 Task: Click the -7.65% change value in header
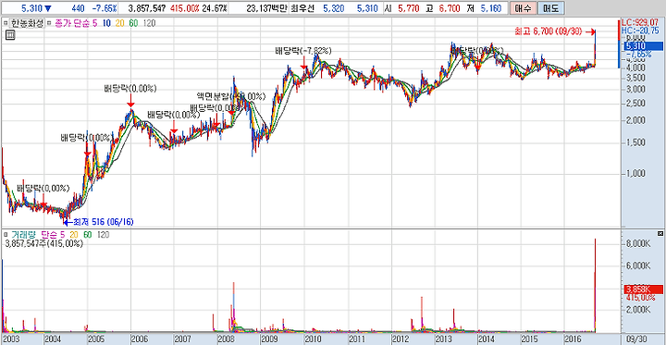point(104,8)
